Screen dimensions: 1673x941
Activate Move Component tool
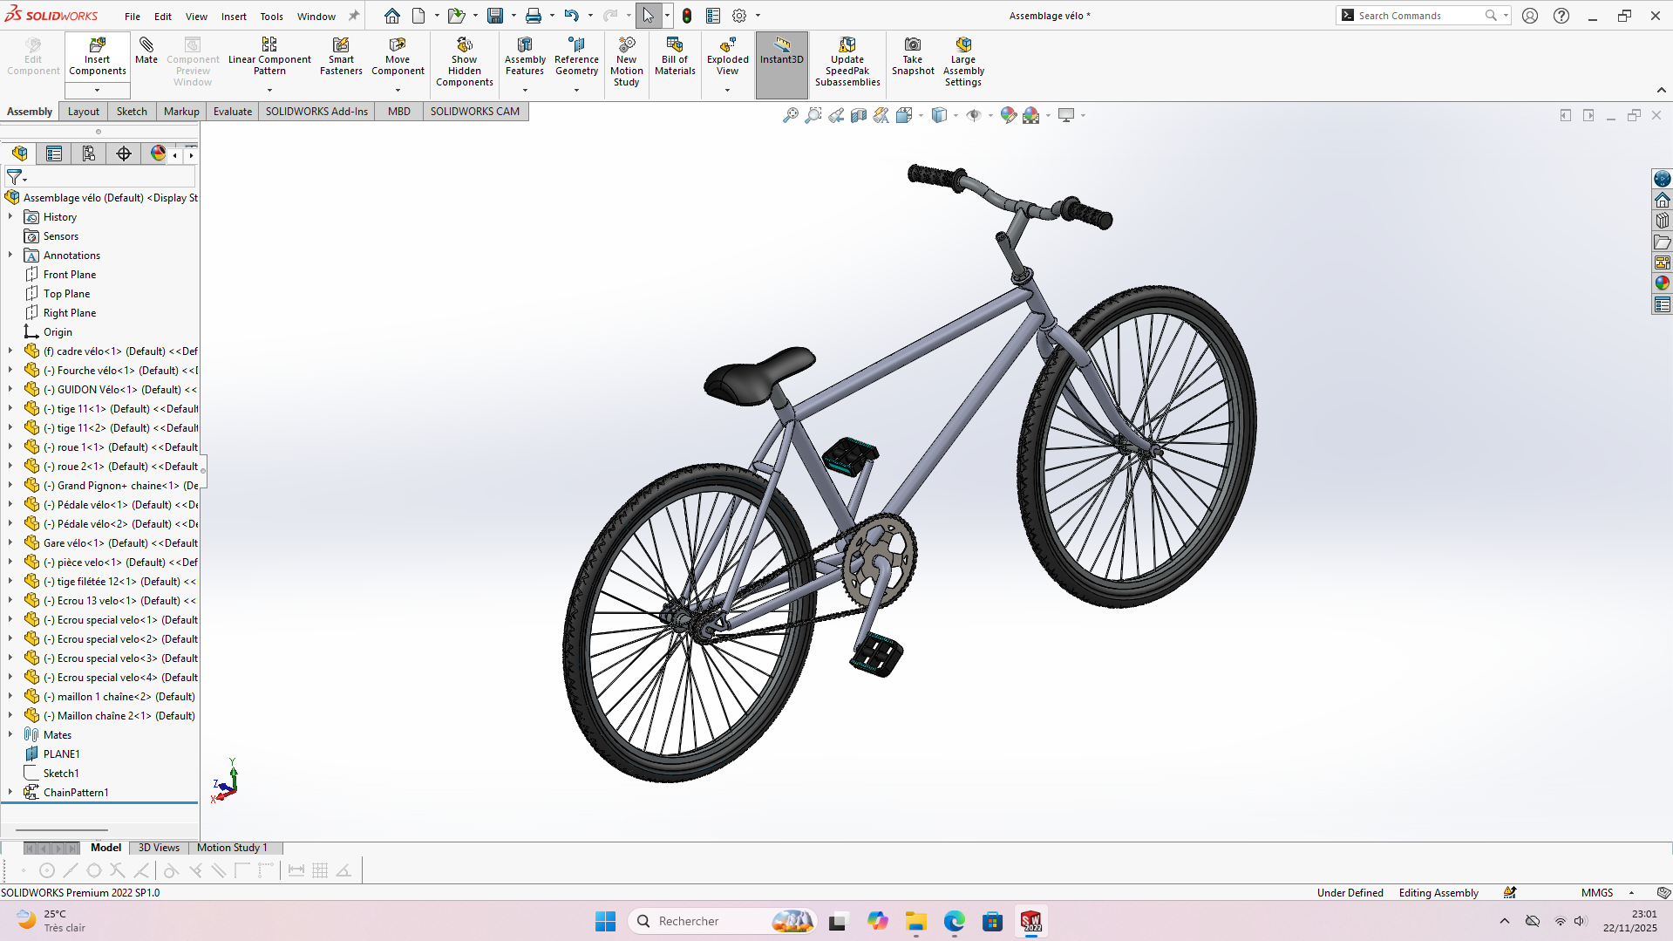point(398,57)
